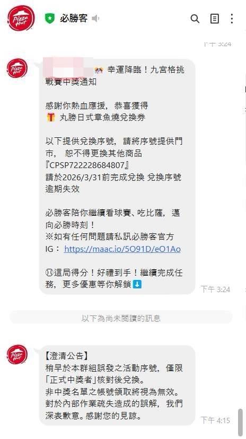Click the 以下為尚未閱讀的訊息 divider

(x=121, y=318)
